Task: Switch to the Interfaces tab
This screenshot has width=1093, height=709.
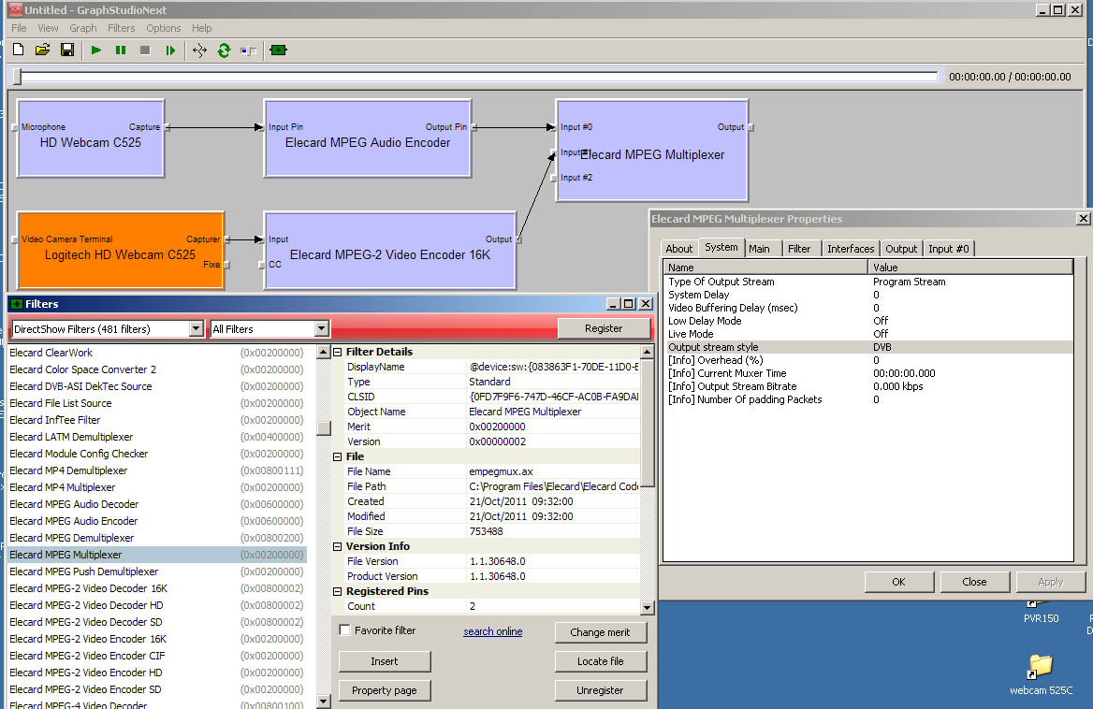Action: coord(851,249)
